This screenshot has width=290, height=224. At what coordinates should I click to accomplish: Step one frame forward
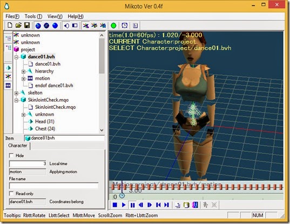150,205
